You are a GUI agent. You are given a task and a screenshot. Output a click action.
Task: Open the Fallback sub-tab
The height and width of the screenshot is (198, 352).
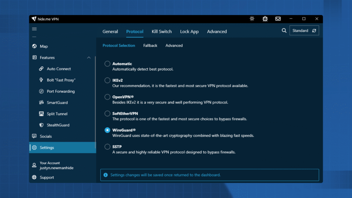click(150, 45)
